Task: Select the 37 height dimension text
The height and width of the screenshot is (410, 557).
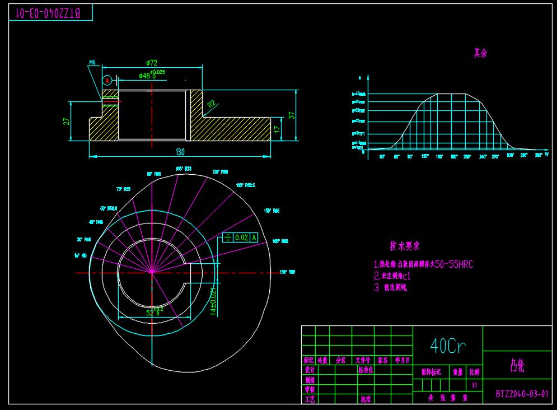Action: 291,114
